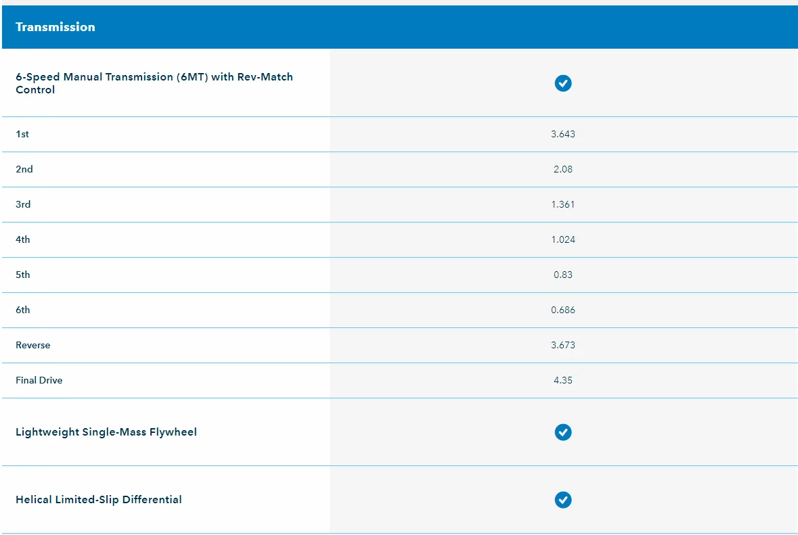Select the Reverse gear row label

point(33,346)
